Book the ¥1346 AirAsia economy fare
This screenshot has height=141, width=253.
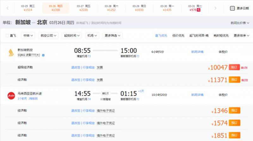234,110
